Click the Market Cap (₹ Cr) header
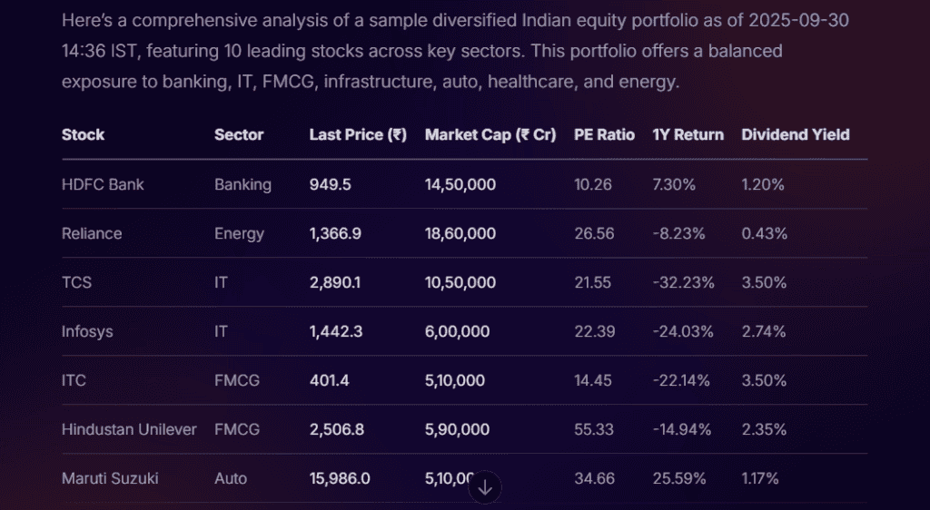This screenshot has width=930, height=510. (x=490, y=134)
